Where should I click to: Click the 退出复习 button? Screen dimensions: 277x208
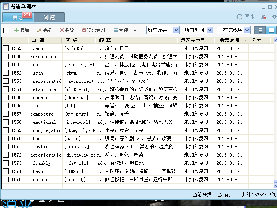pos(93,31)
